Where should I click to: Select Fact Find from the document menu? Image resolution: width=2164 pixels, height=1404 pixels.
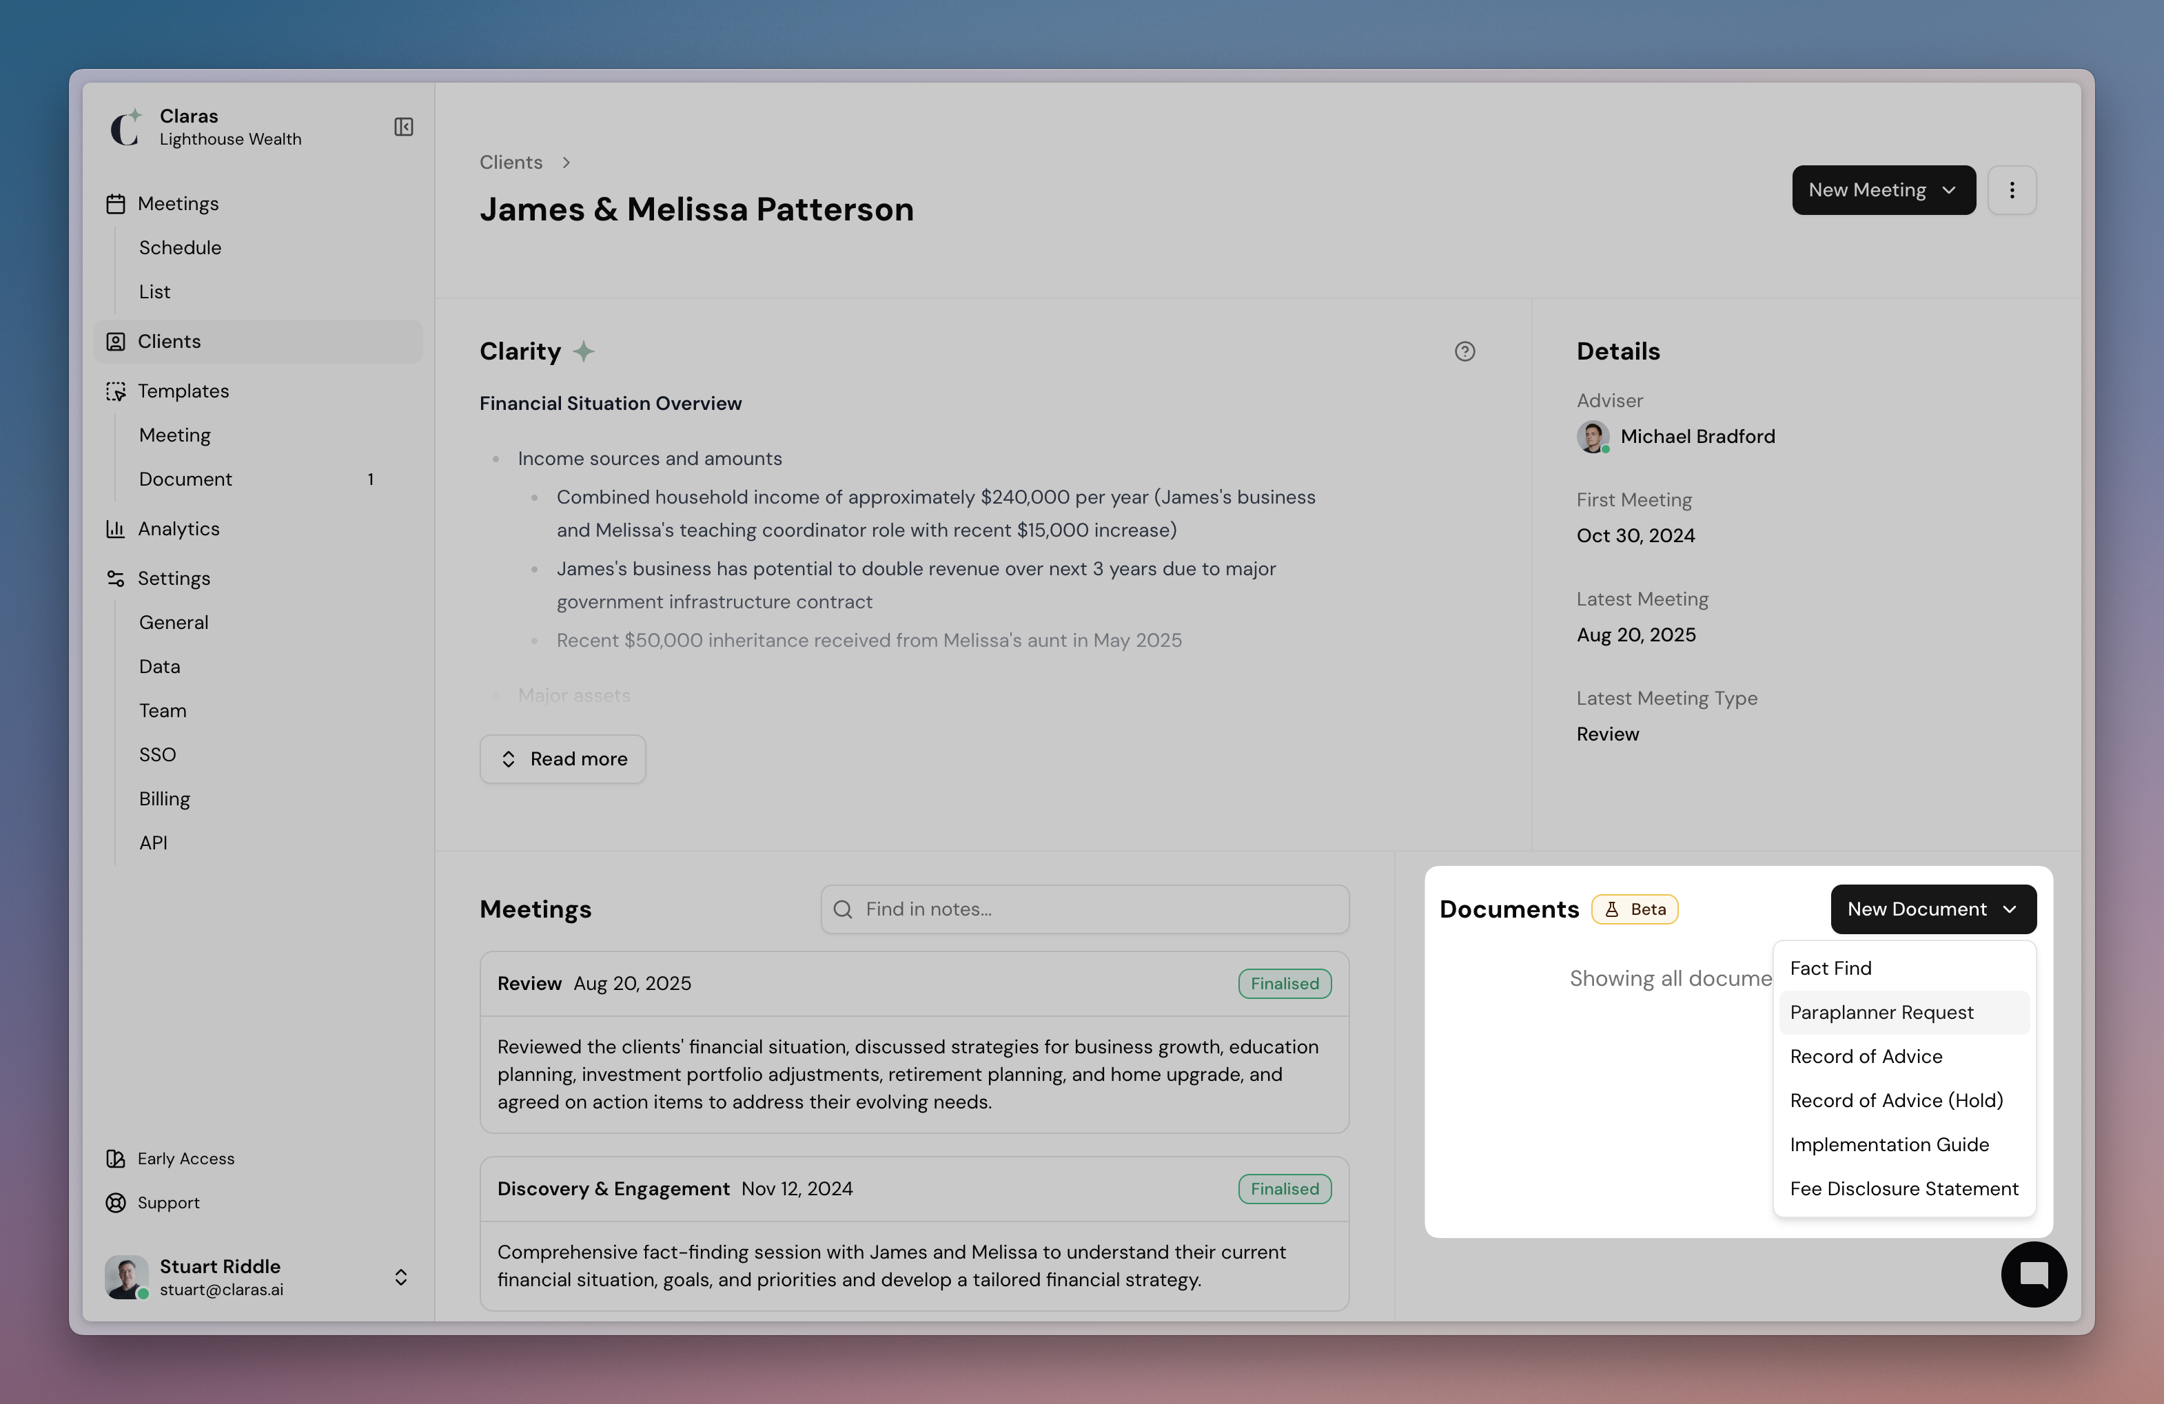1904,969
